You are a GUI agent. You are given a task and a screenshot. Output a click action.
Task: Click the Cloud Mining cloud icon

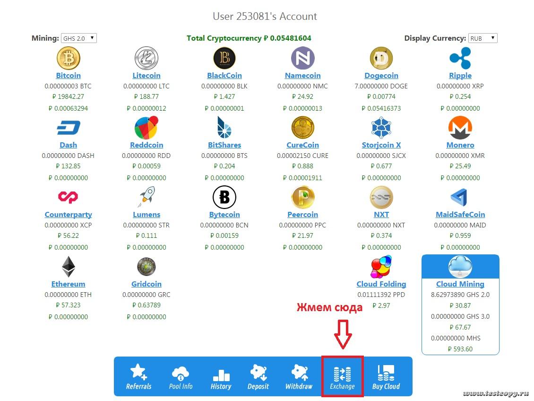[460, 267]
